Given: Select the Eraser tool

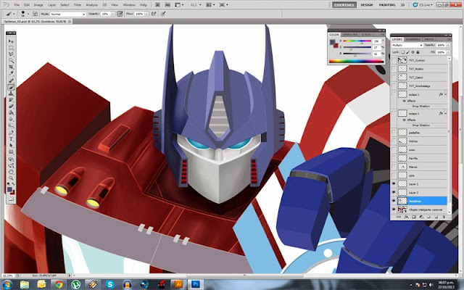Looking at the screenshot, I should point(11,107).
